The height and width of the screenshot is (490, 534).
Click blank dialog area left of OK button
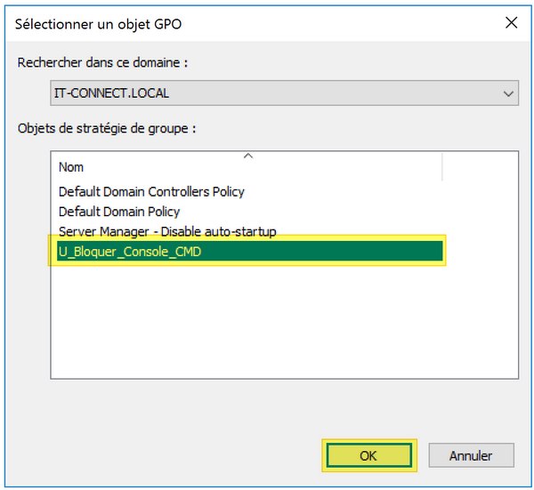(178, 455)
